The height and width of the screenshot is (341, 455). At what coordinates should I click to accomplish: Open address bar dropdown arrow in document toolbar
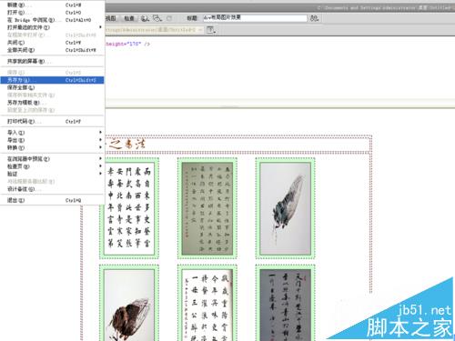pos(200,30)
